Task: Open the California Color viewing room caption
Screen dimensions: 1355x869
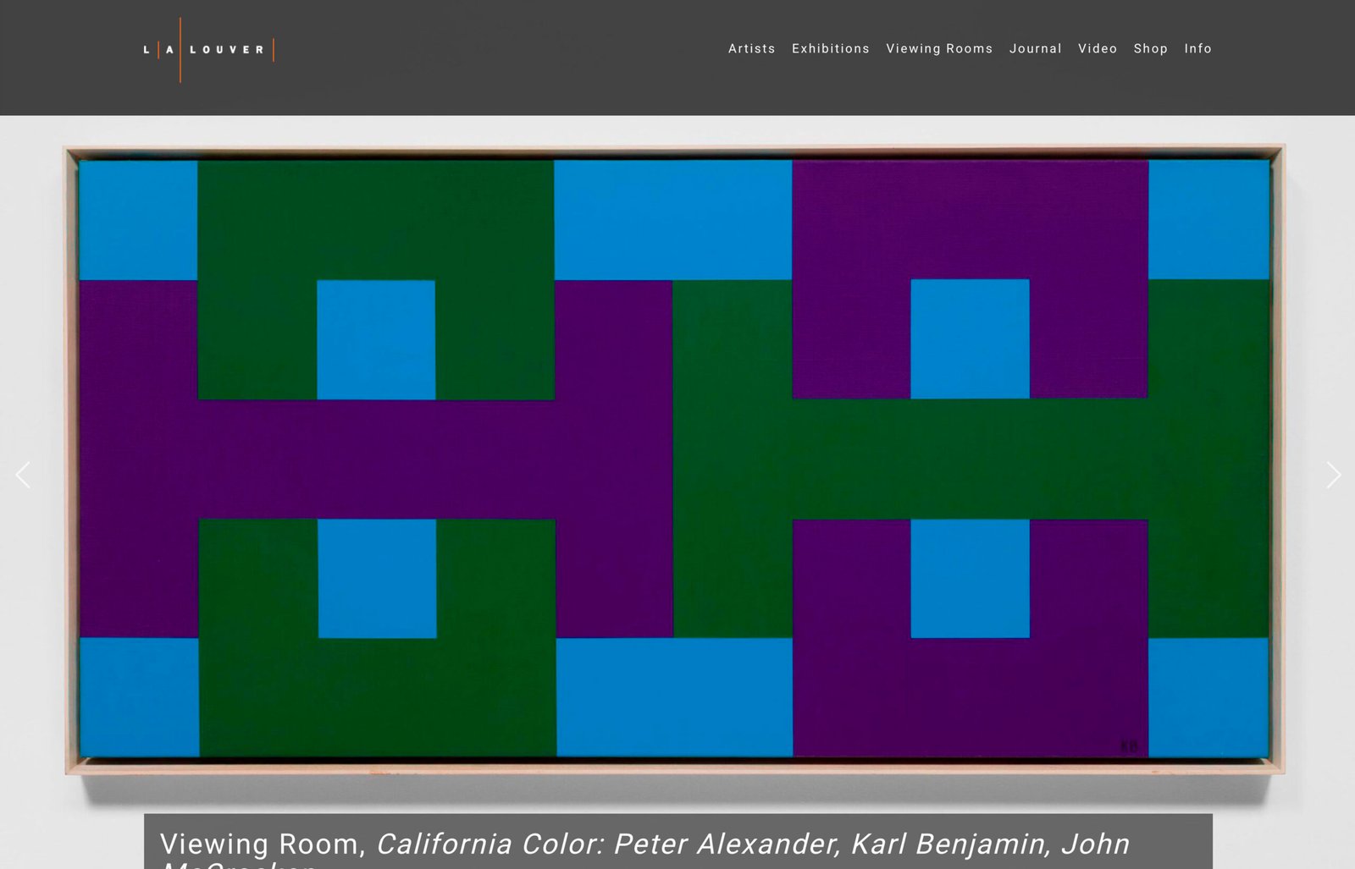Action: click(677, 842)
